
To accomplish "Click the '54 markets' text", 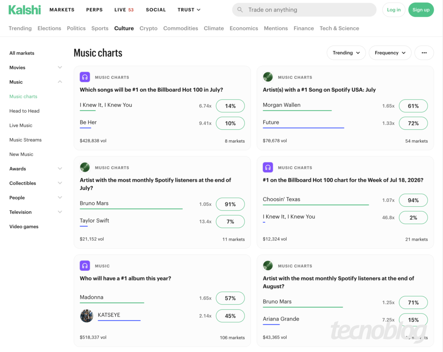I will click(x=416, y=141).
